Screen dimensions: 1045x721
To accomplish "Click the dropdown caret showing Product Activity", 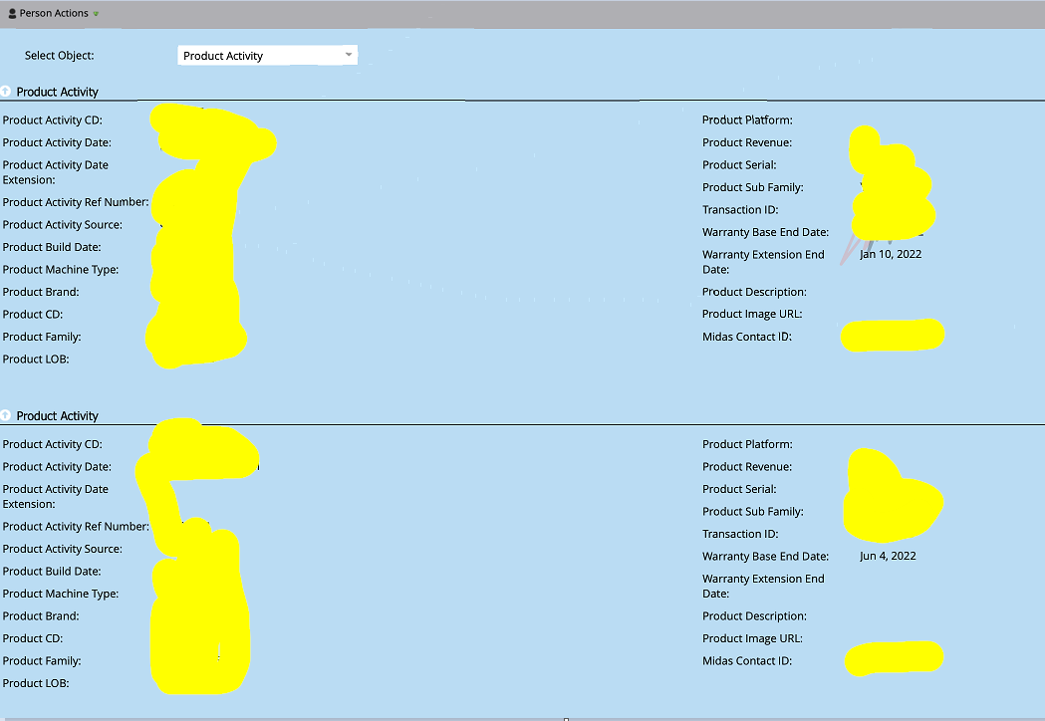I will point(348,55).
